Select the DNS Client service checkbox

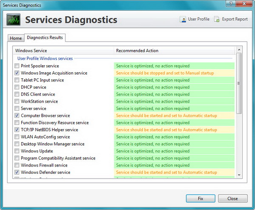[17, 94]
